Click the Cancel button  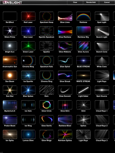(x=107, y=2)
